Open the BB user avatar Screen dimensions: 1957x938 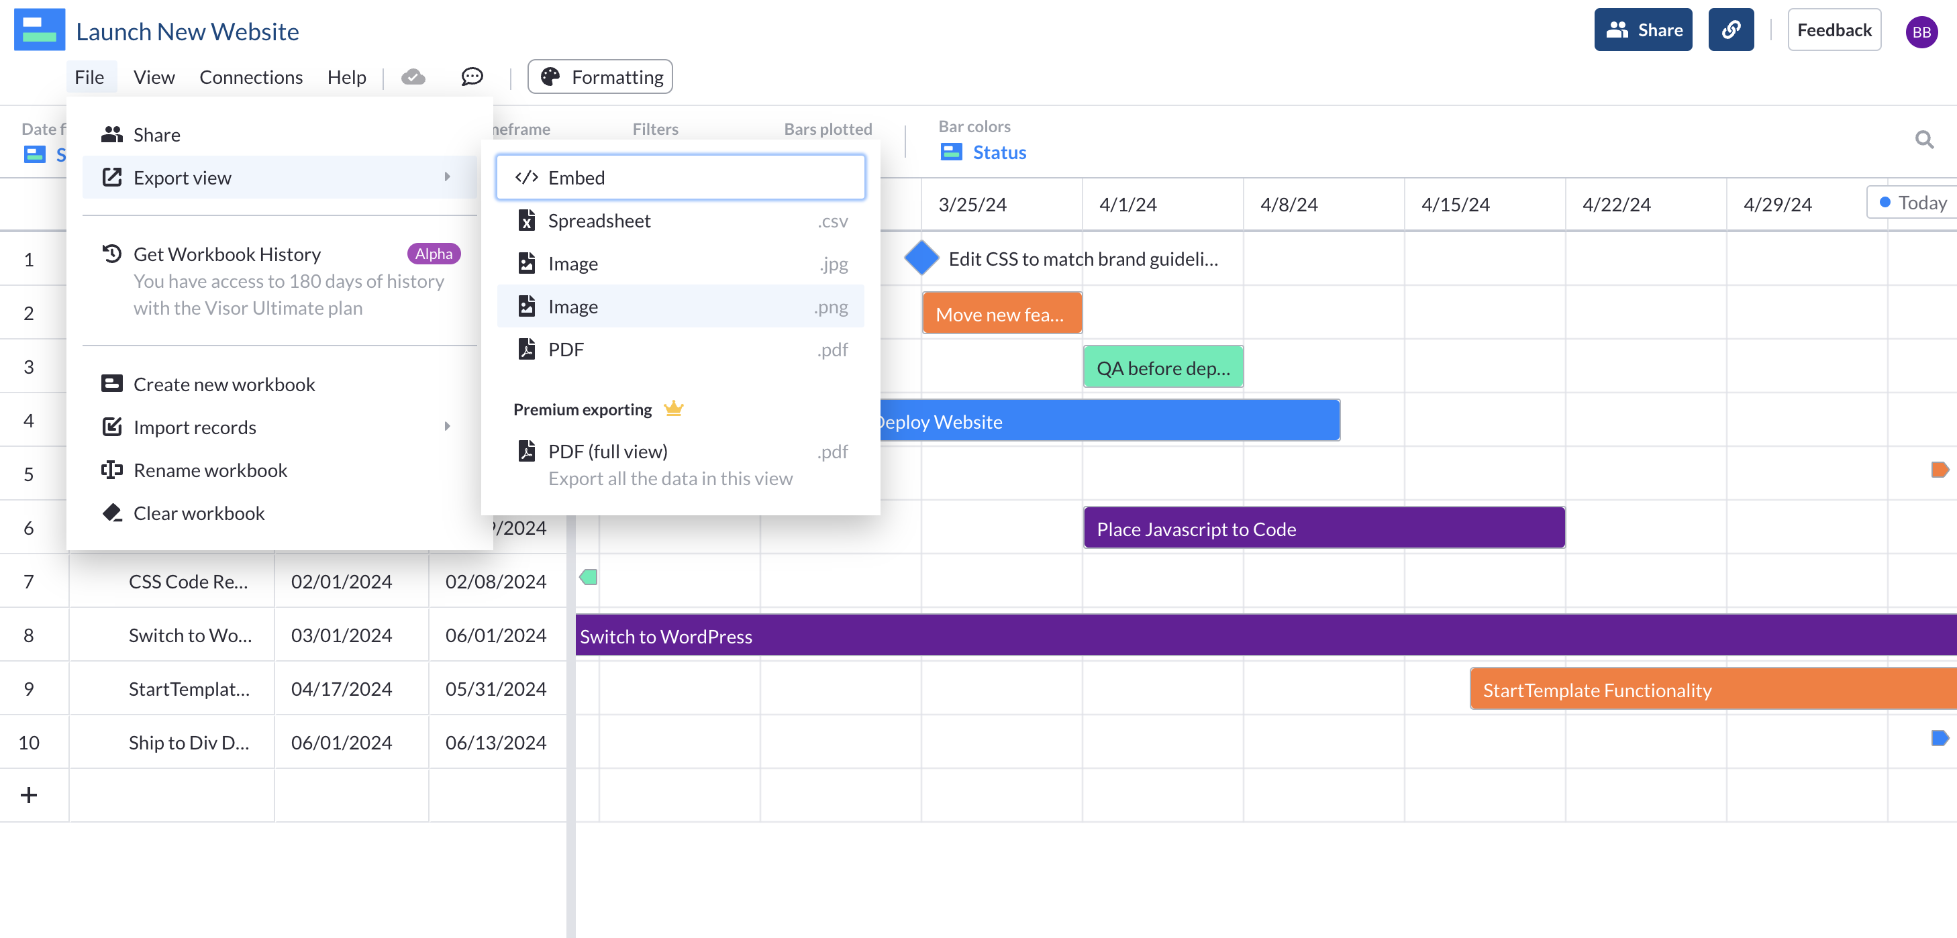click(x=1921, y=32)
